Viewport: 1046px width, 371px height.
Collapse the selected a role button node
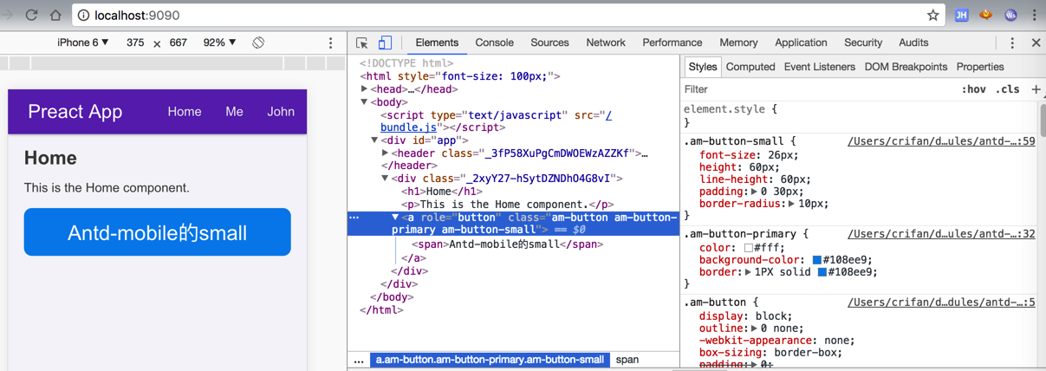click(396, 218)
